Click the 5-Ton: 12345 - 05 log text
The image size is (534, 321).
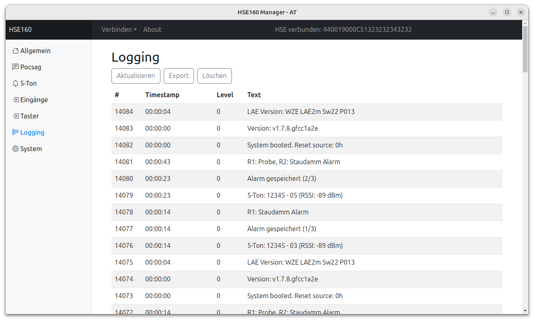click(x=295, y=195)
